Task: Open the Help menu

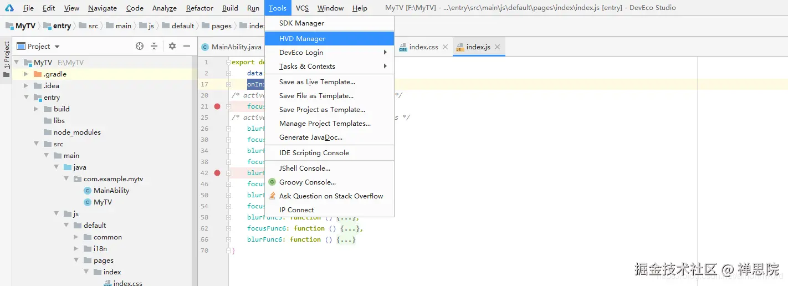Action: coord(360,8)
